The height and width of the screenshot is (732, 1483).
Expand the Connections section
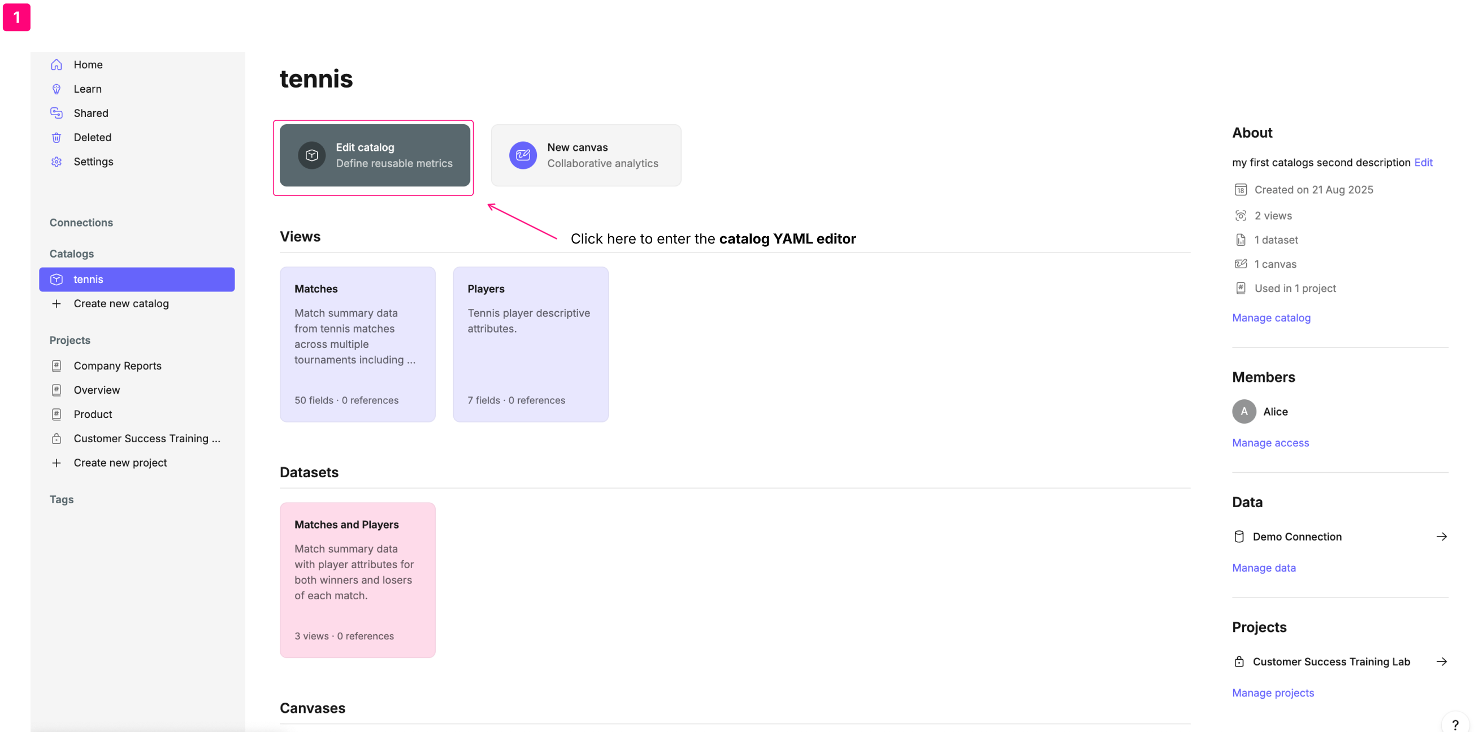coord(81,222)
